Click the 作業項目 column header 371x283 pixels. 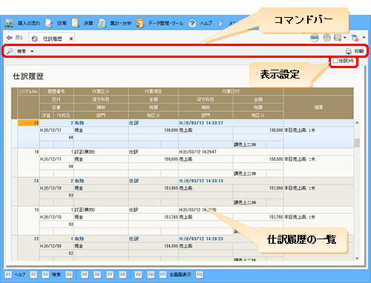click(x=154, y=91)
